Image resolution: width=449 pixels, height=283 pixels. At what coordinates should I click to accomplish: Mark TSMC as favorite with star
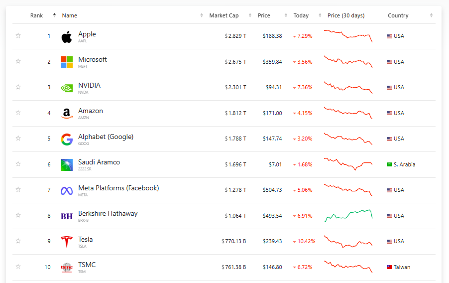click(18, 267)
